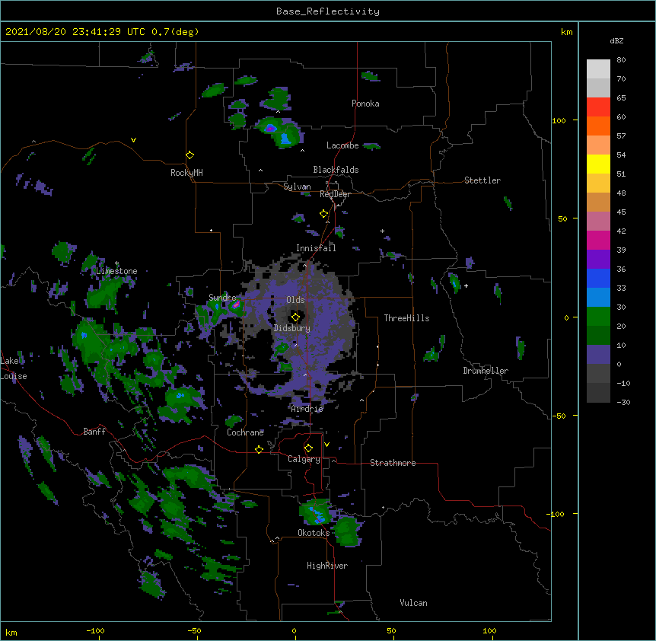Viewport: 656px width, 641px height.
Task: Click the yellow diamond marker south of RedDeer
Action: (x=323, y=214)
